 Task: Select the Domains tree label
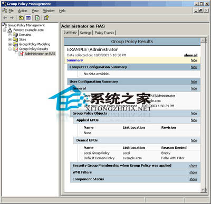[x=25, y=35]
